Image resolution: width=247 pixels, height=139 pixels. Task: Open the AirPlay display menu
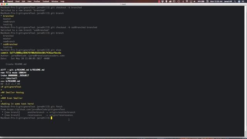pyautogui.click(x=191, y=2)
